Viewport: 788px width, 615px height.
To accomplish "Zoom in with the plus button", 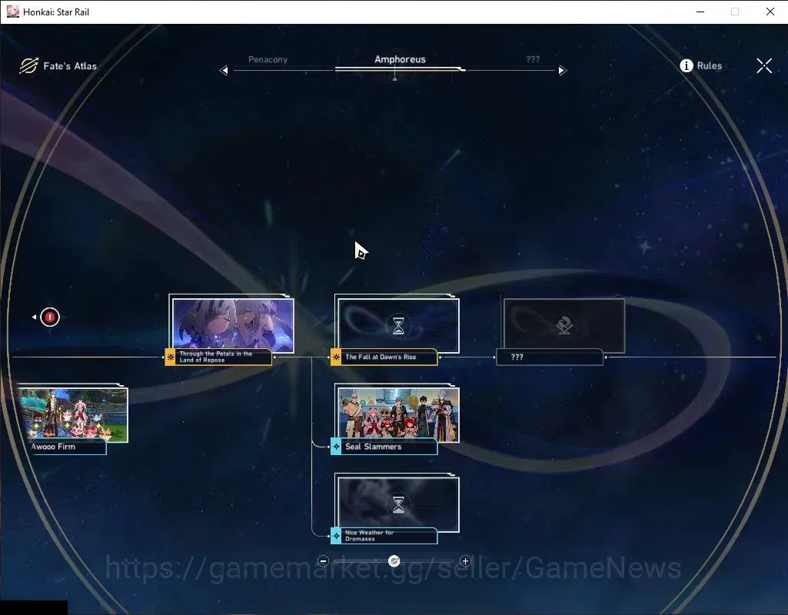I will pyautogui.click(x=465, y=560).
